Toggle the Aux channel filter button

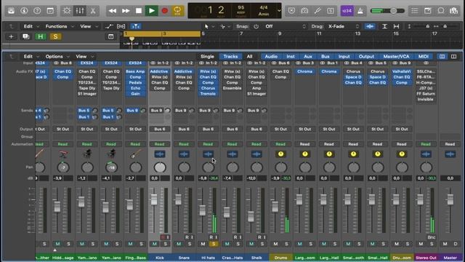(308, 57)
